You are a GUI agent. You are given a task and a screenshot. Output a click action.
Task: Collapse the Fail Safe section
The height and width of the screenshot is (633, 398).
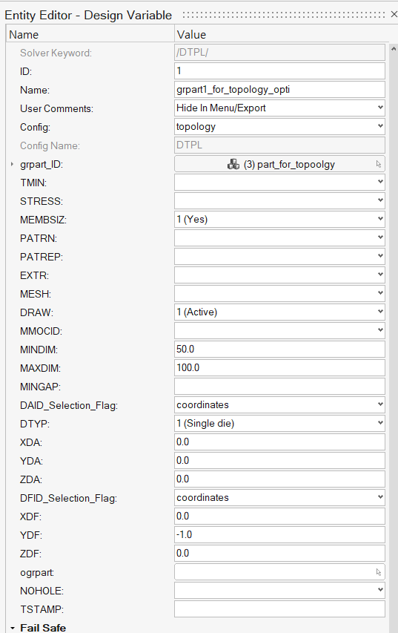[13, 628]
